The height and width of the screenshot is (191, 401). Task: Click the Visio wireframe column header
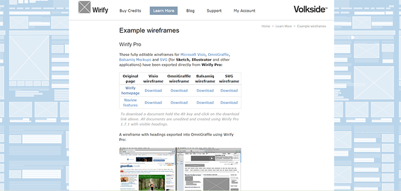[x=153, y=78]
